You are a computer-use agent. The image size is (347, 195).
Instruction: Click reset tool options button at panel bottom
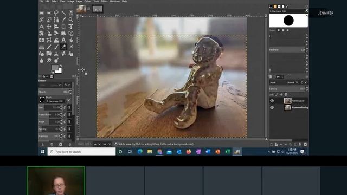click(70, 145)
